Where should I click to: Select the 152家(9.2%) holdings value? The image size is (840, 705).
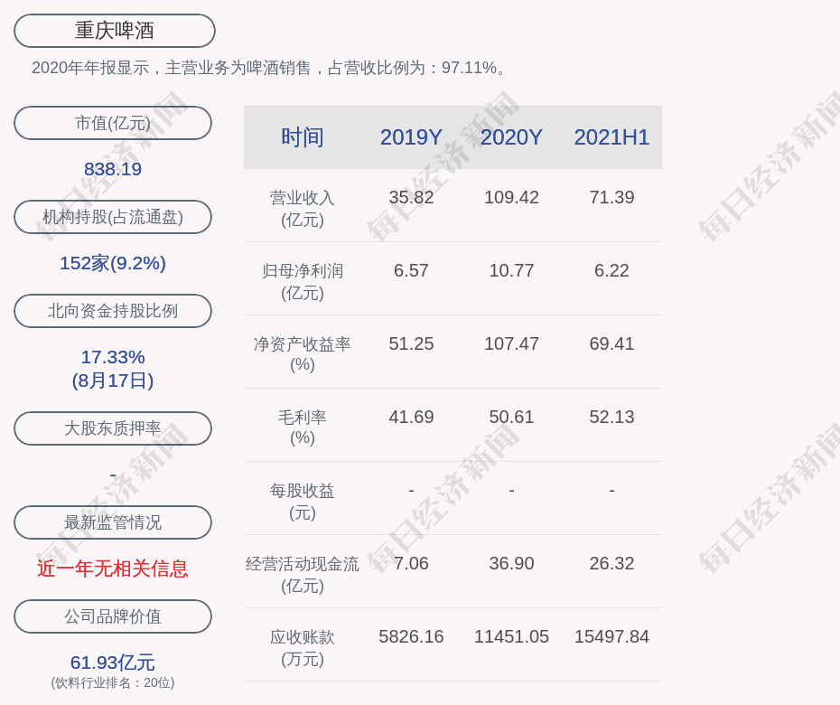pos(112,262)
